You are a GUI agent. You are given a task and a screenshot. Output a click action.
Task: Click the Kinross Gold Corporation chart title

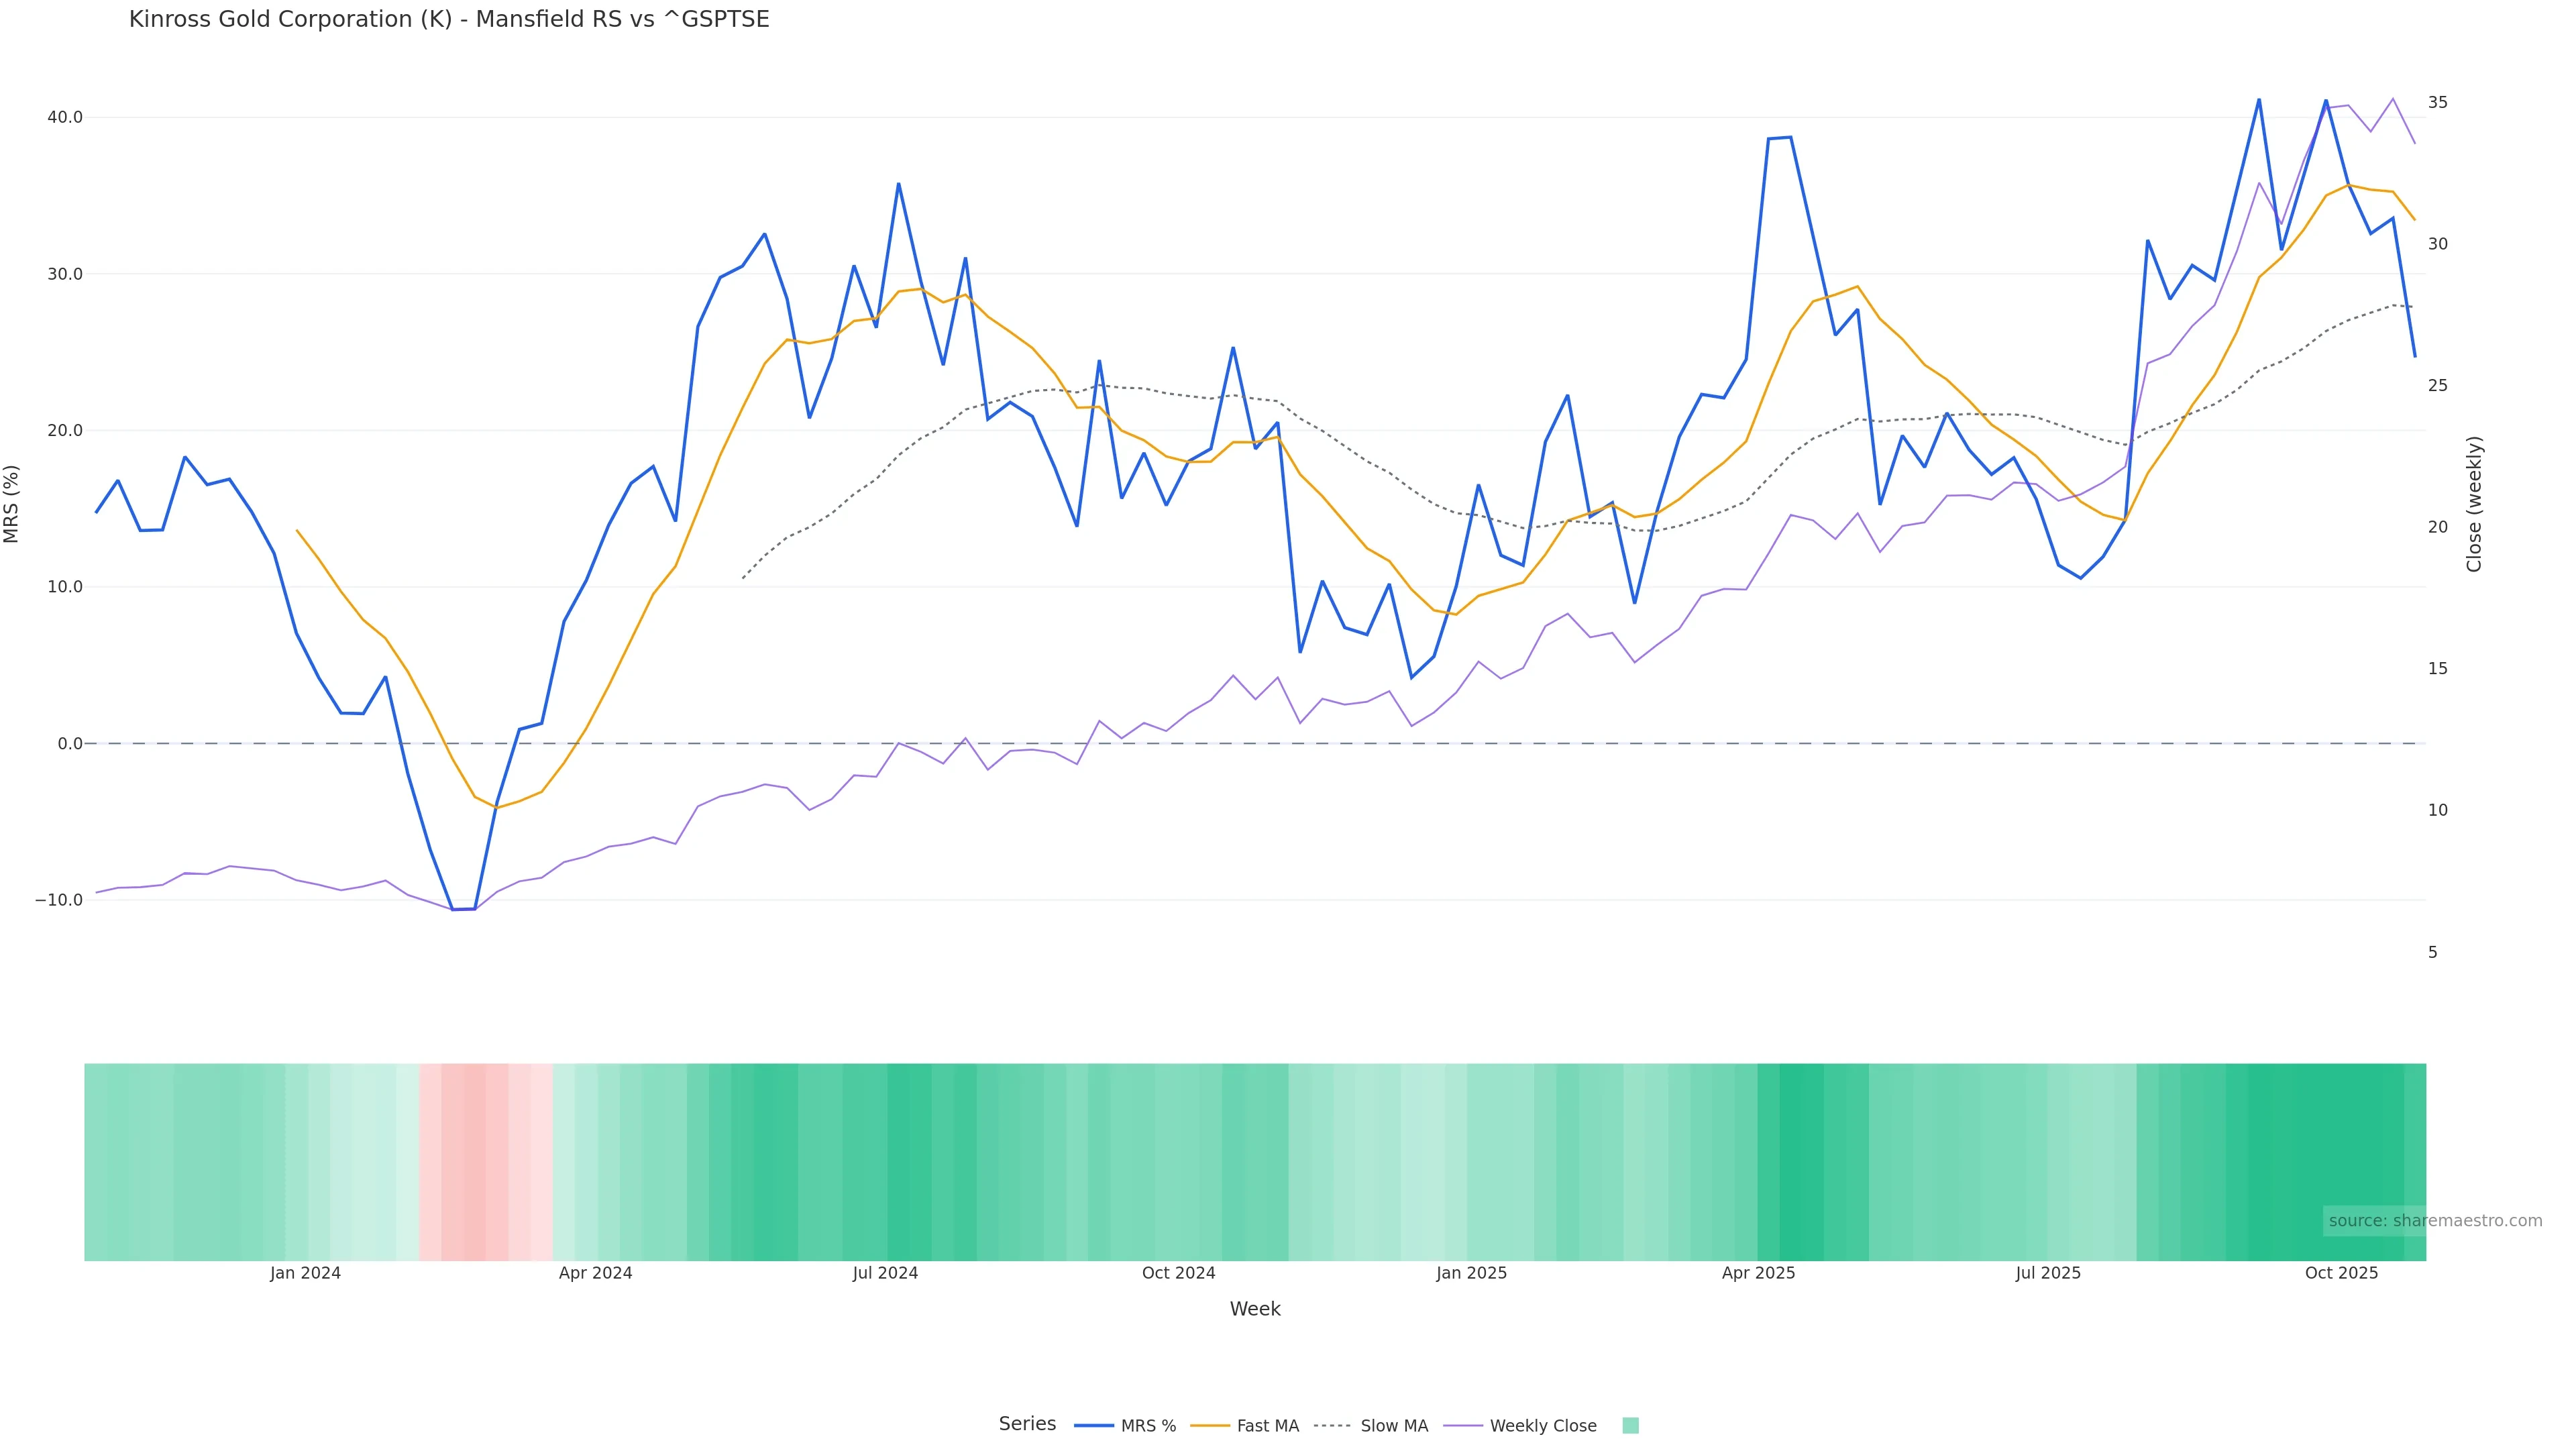tap(449, 20)
